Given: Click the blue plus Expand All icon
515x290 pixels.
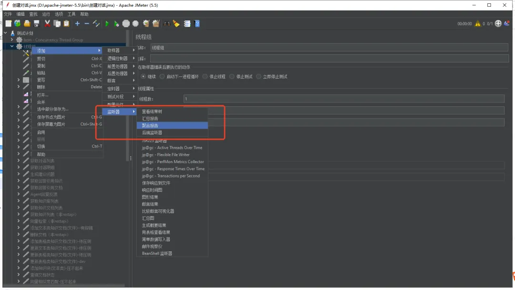Looking at the screenshot, I should click(x=77, y=23).
